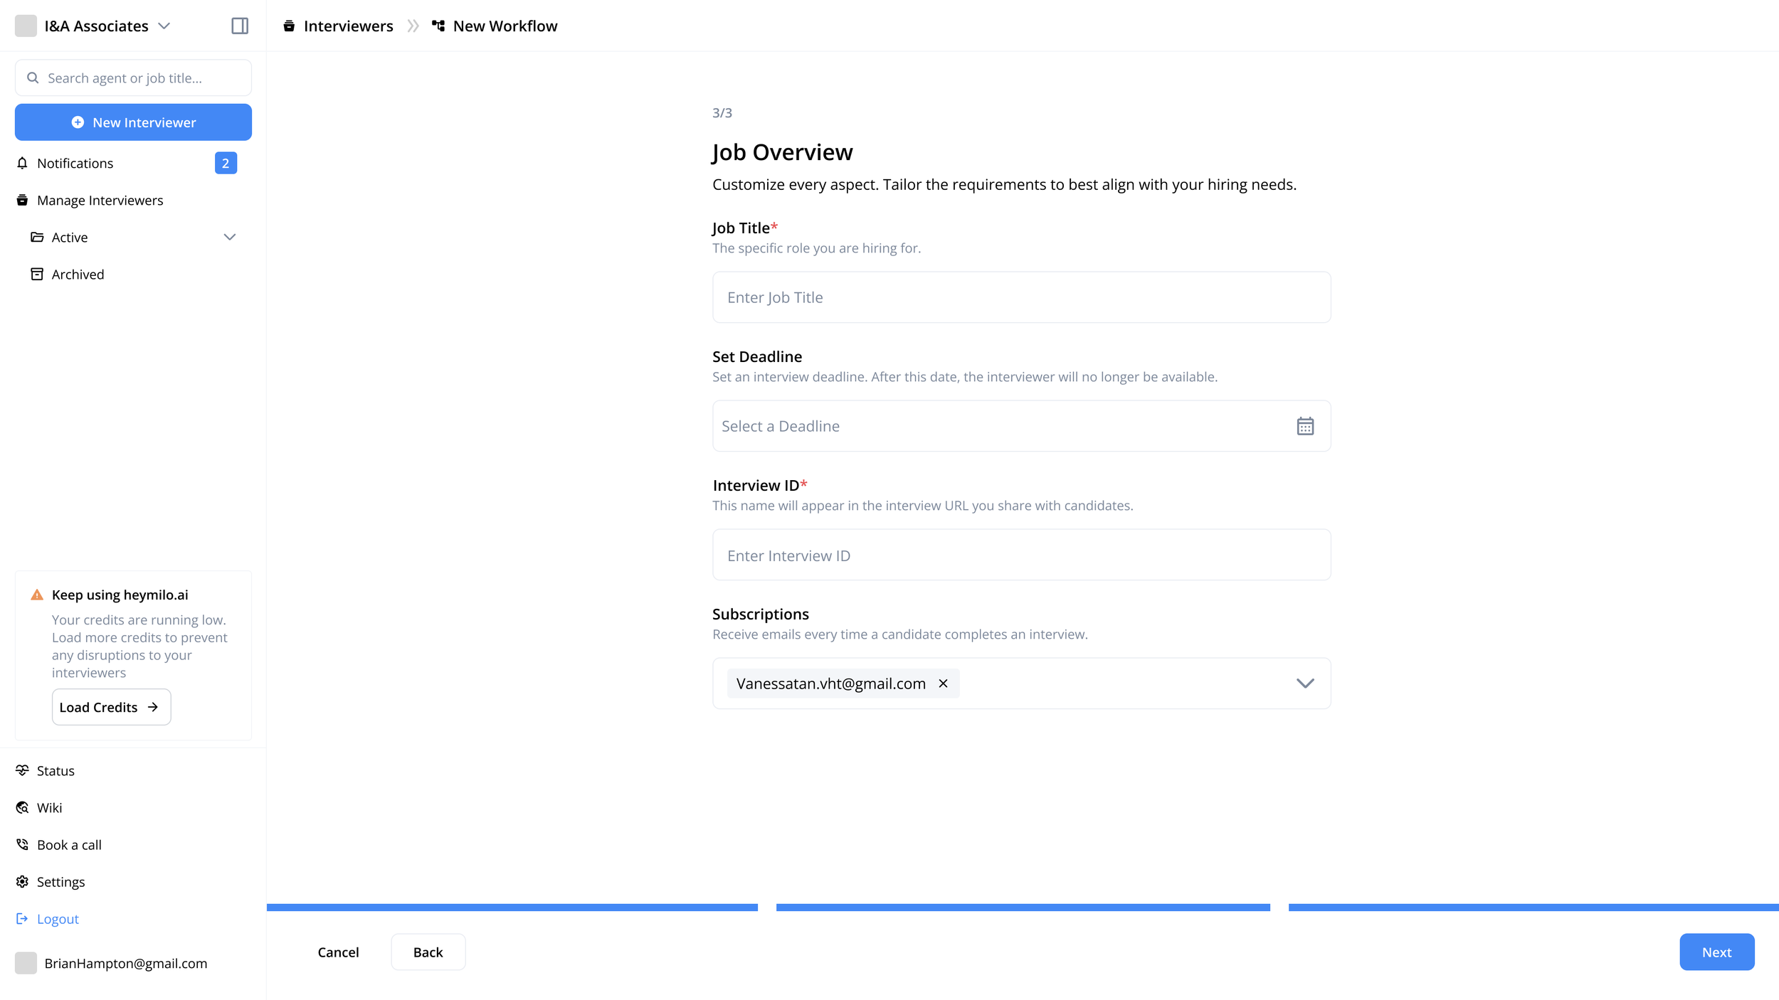The width and height of the screenshot is (1779, 1000).
Task: Expand the Subscriptions email dropdown
Action: coord(1304,683)
